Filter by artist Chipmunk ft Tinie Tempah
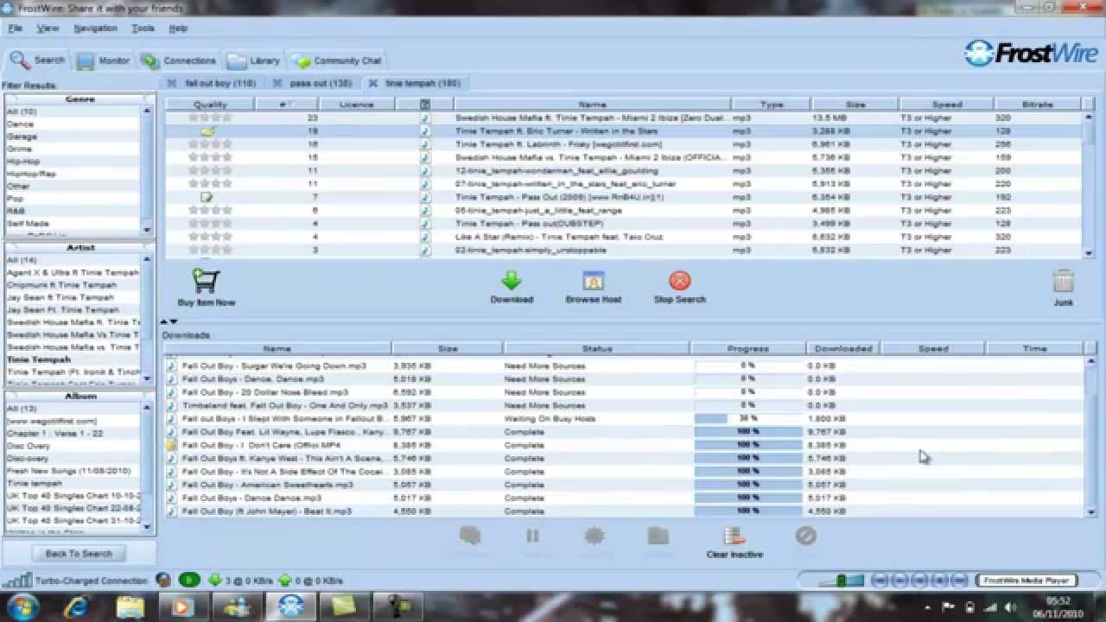The image size is (1106, 622). 61,285
